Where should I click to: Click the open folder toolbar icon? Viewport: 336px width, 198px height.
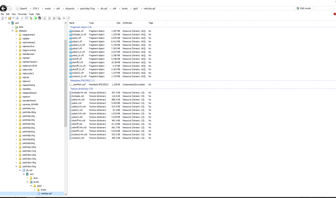(10, 18)
